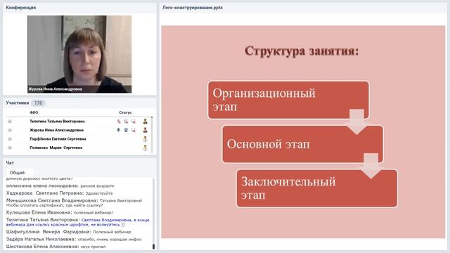
Task: Select participant name Полякова Мария Сергеевна
Action: [56, 148]
